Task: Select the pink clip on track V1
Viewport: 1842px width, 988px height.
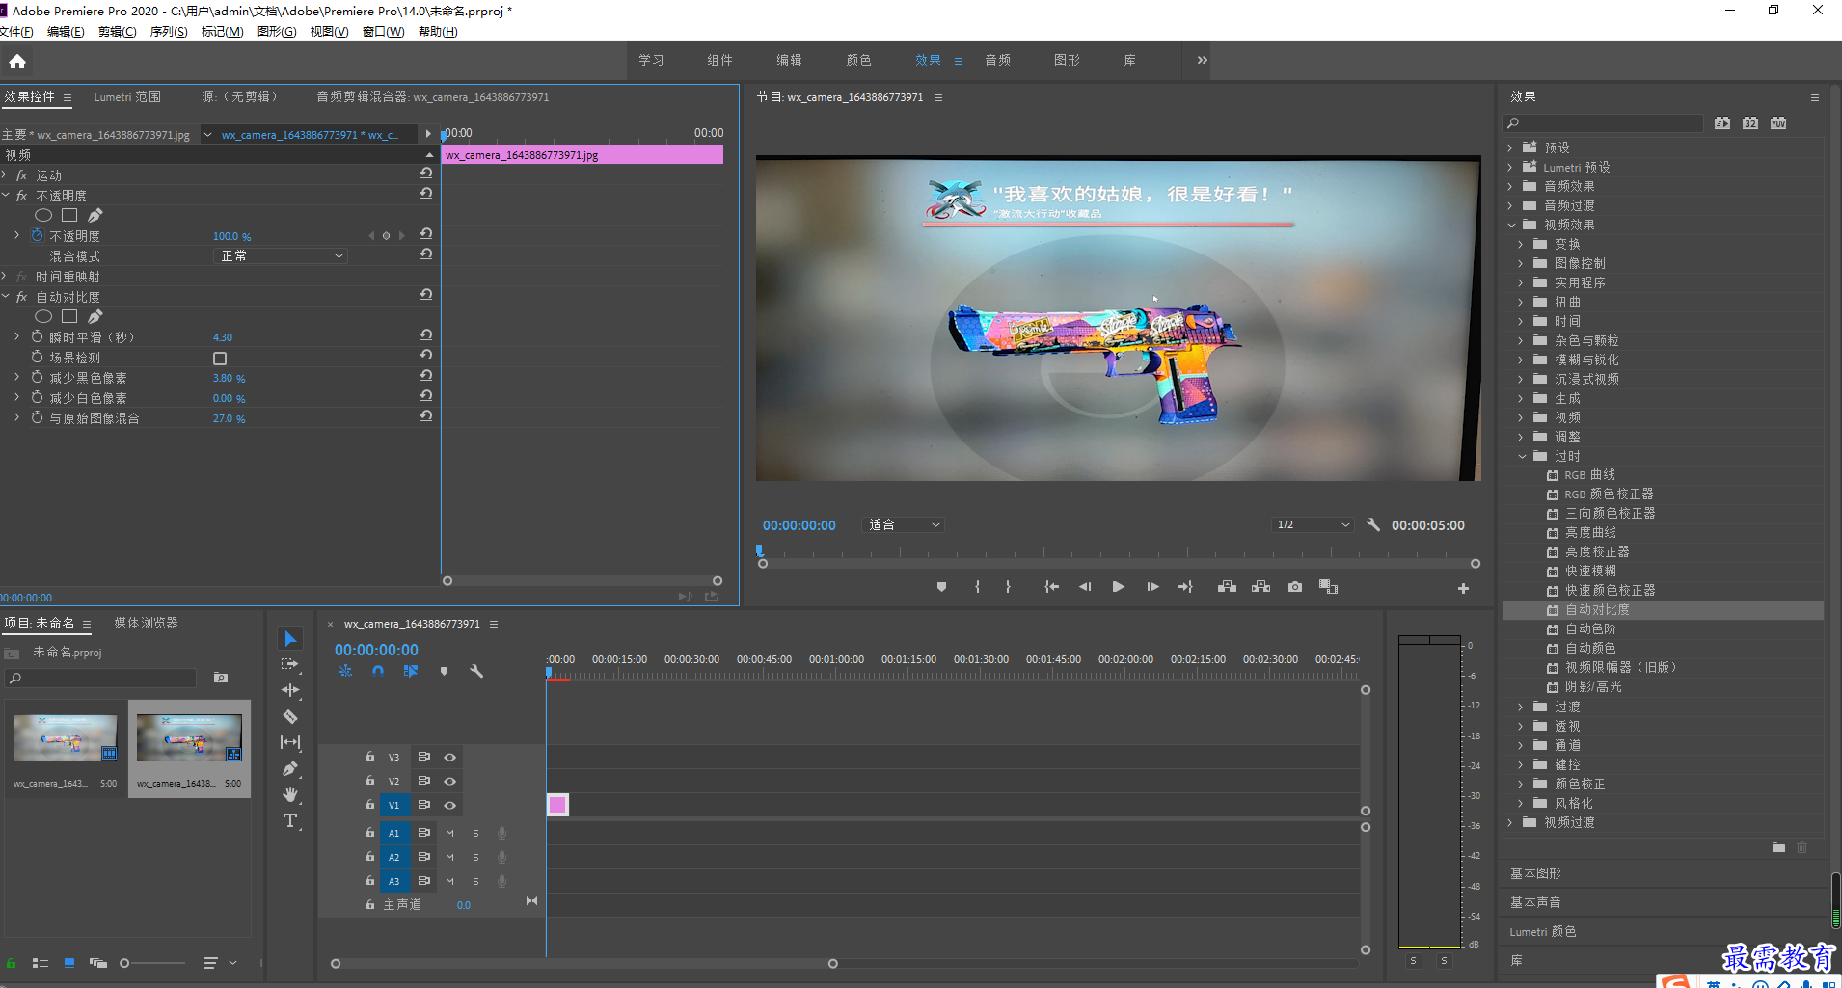Action: coord(557,805)
